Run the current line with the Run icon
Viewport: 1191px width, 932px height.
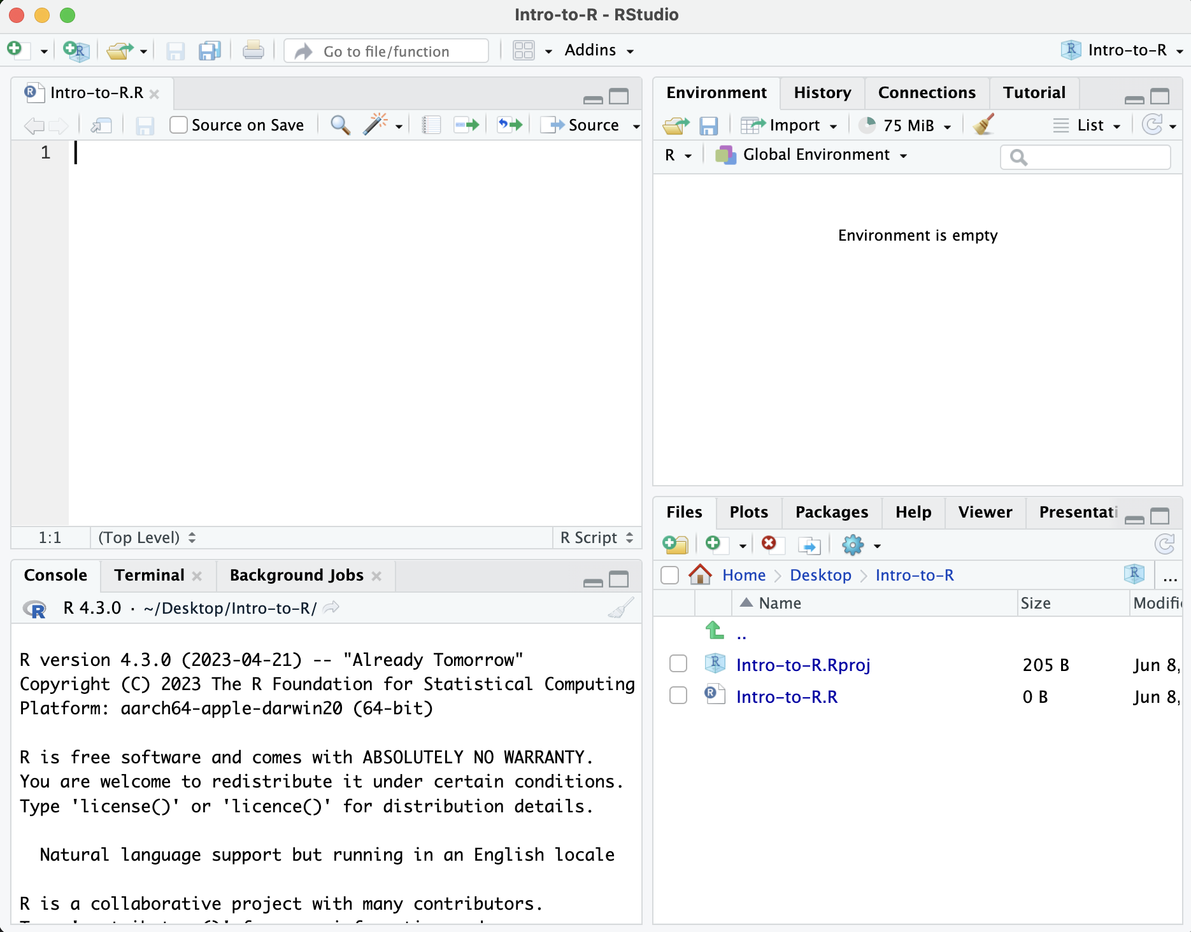467,125
